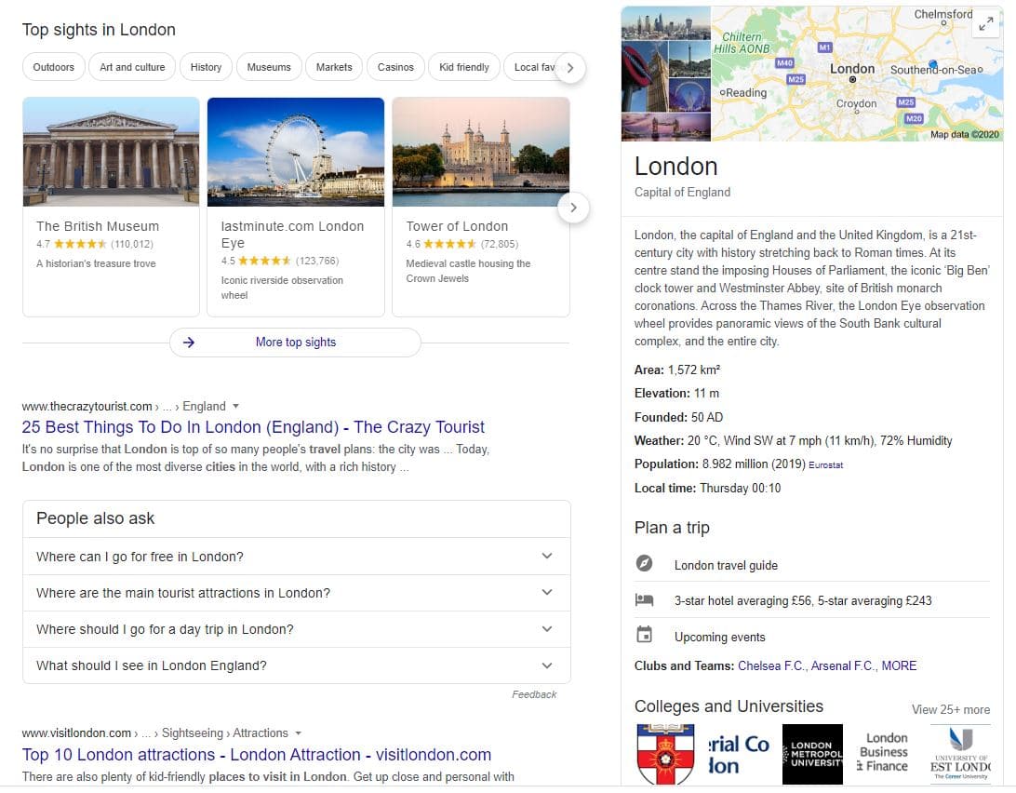Expand 'Where should I go for a day trip'
Screen dimensions: 1016x793
point(297,629)
